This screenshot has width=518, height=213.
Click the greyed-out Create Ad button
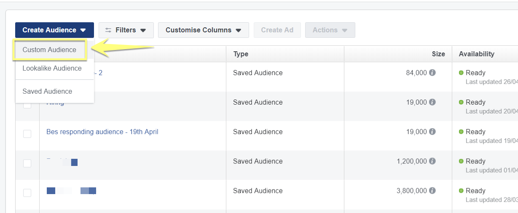[x=277, y=30]
